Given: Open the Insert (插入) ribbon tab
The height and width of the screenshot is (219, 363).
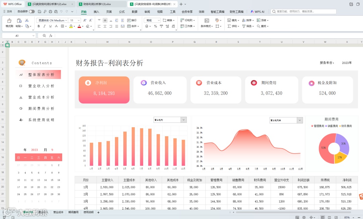Looking at the screenshot, I should coord(96,11).
